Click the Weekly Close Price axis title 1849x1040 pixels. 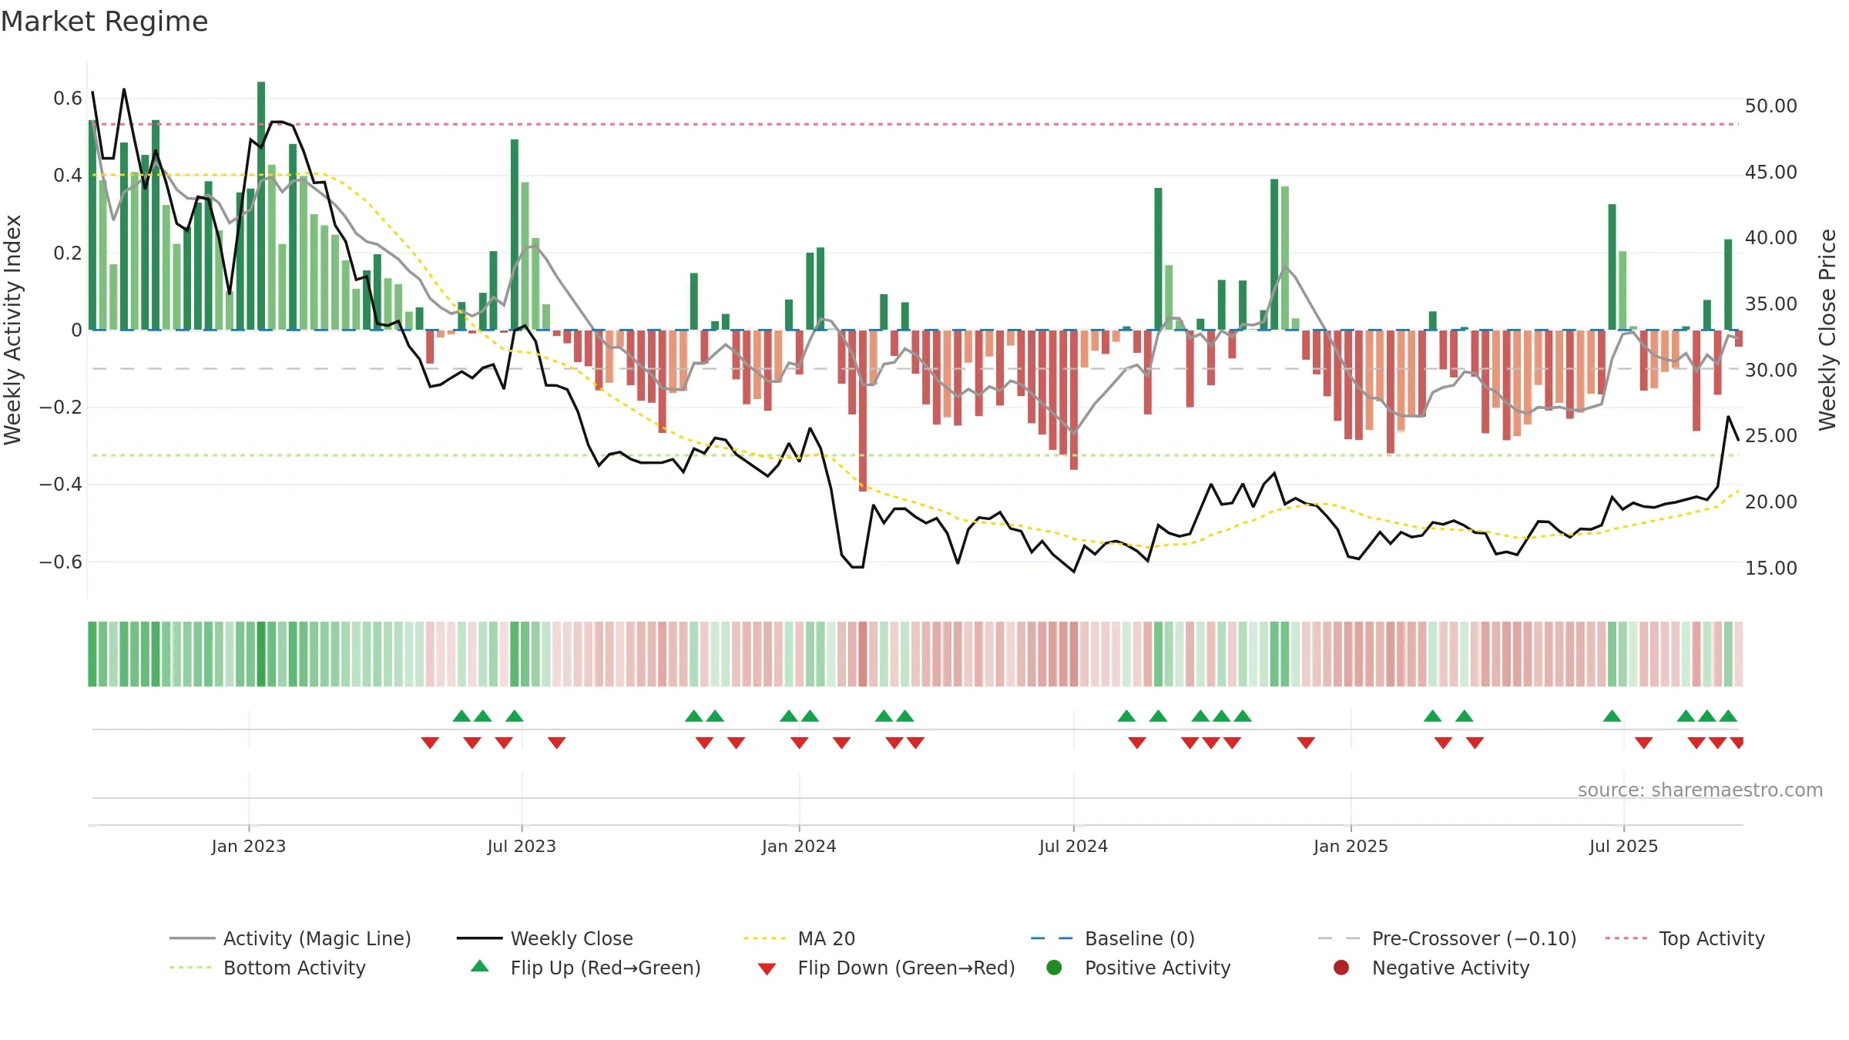point(1827,330)
